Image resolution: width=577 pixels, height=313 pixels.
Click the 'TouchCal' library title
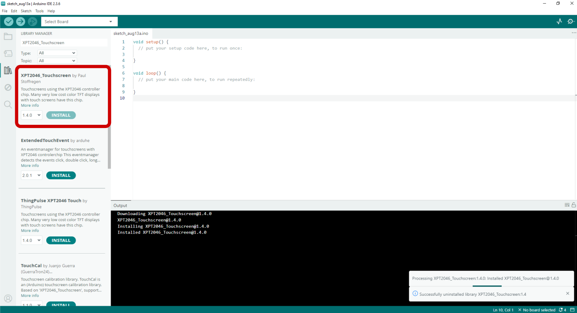31,266
